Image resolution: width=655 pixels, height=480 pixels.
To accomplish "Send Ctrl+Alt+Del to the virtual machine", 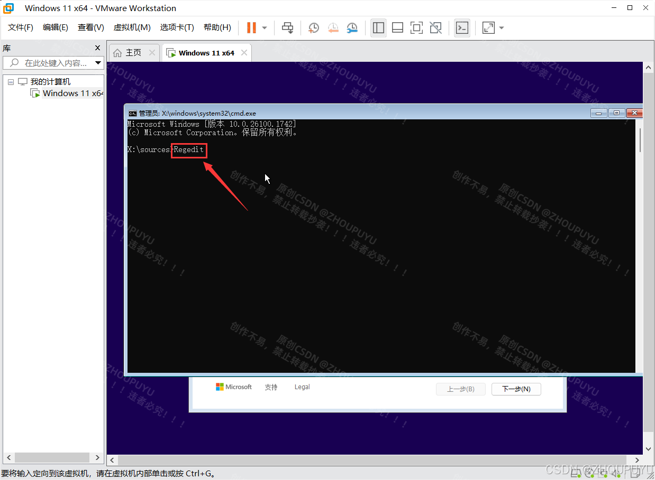I will pyautogui.click(x=287, y=27).
